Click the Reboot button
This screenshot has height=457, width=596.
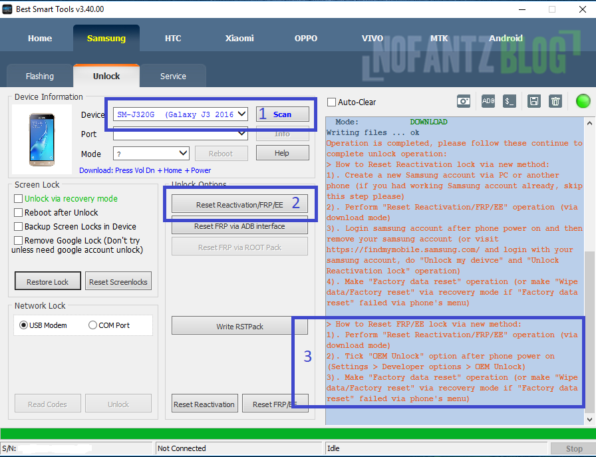click(221, 154)
